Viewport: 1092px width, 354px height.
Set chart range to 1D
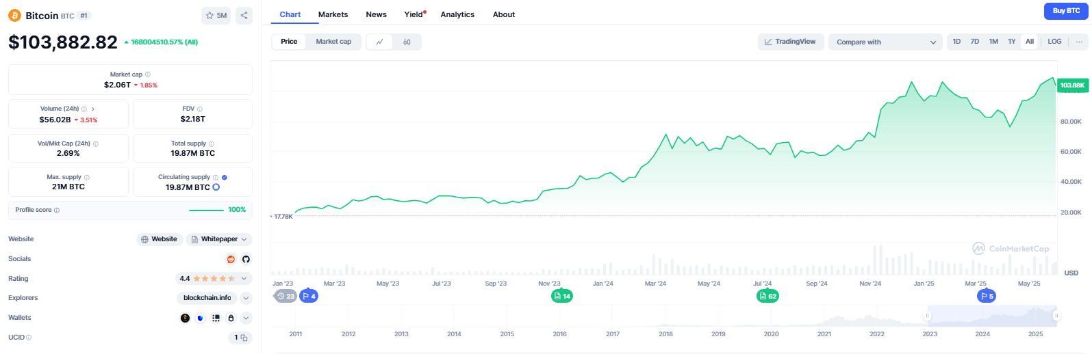coord(956,42)
